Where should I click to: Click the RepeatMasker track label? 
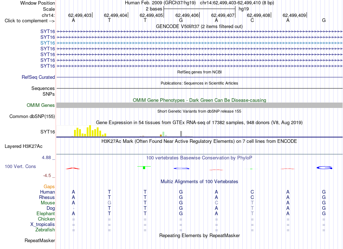tap(40, 240)
